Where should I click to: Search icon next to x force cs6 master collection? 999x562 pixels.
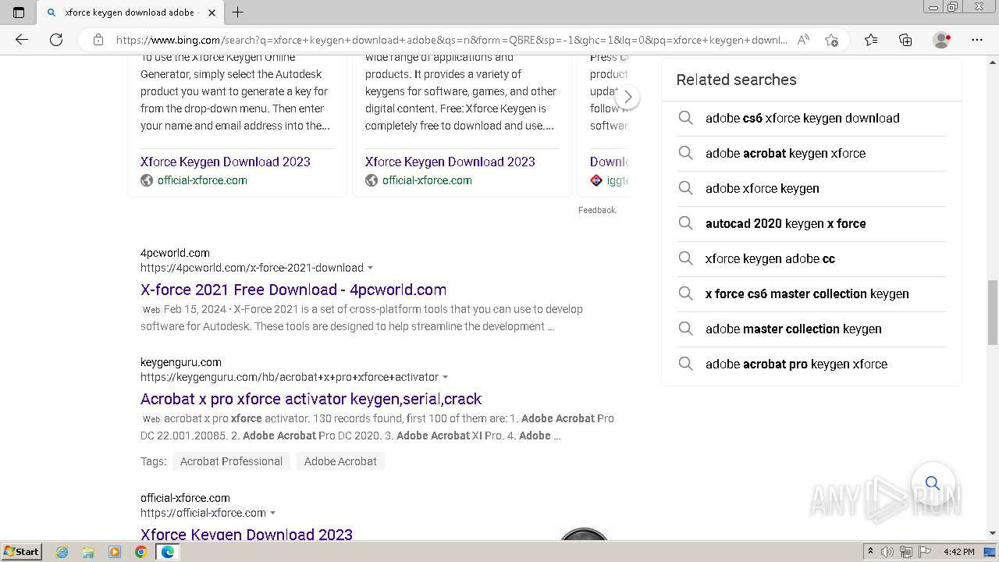(685, 293)
